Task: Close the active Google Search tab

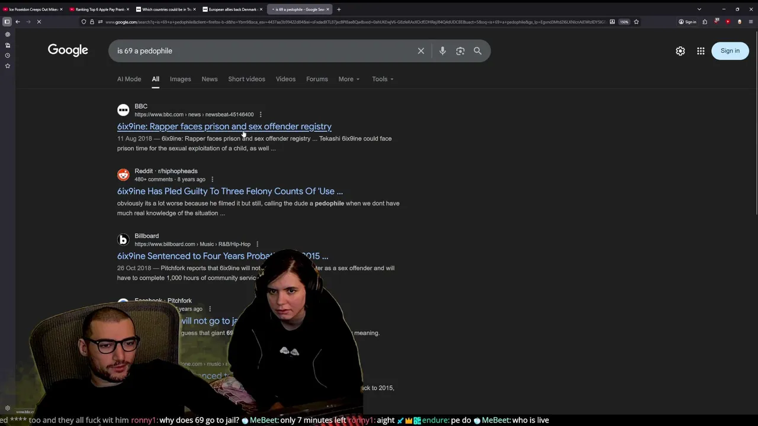Action: pyautogui.click(x=328, y=9)
